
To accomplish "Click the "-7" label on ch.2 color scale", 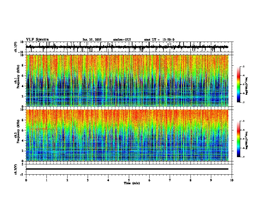I will (x=243, y=157).
